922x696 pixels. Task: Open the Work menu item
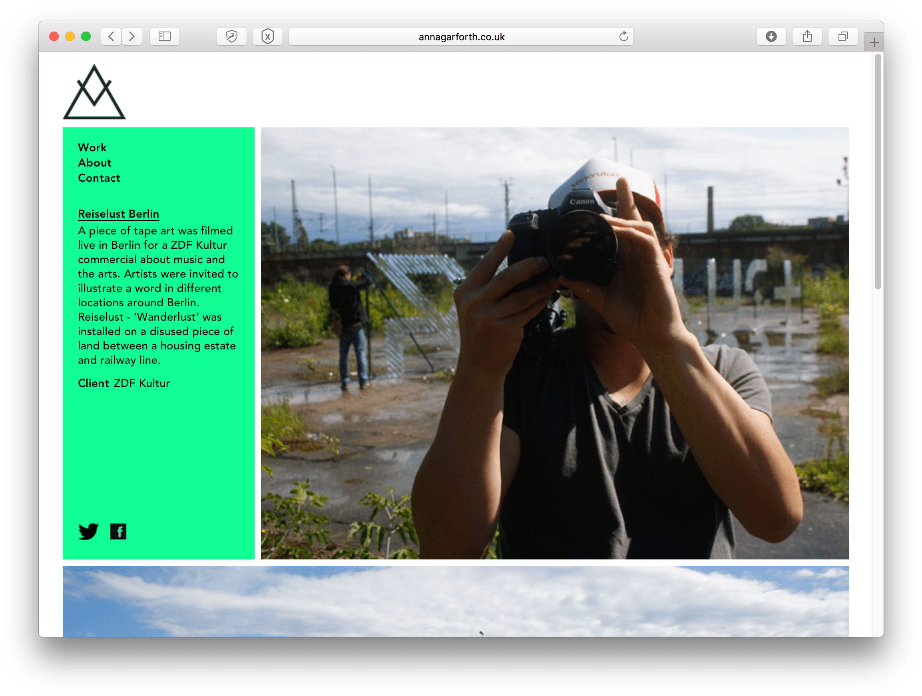tap(92, 147)
